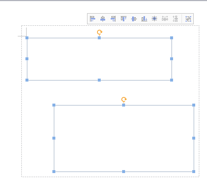207x187 pixels.
Task: Select the lower rectangle's bottom-right corner handle
Action: (194, 172)
